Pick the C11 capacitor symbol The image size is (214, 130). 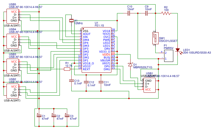point(101,82)
